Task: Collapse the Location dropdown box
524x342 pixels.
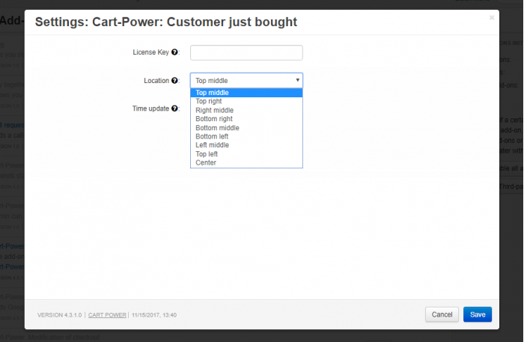Action: [x=246, y=81]
